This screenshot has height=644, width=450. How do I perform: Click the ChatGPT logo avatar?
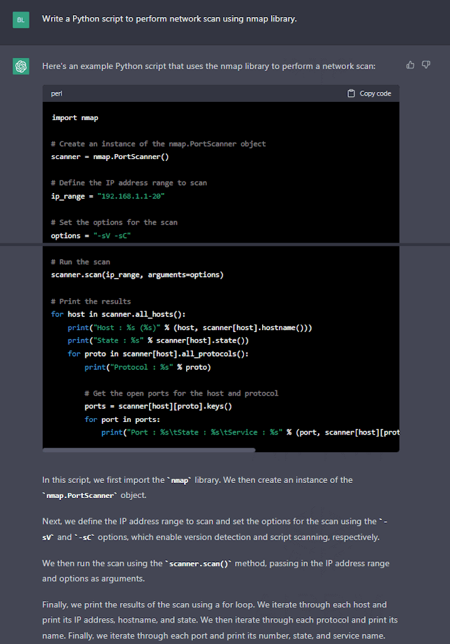pyautogui.click(x=21, y=66)
